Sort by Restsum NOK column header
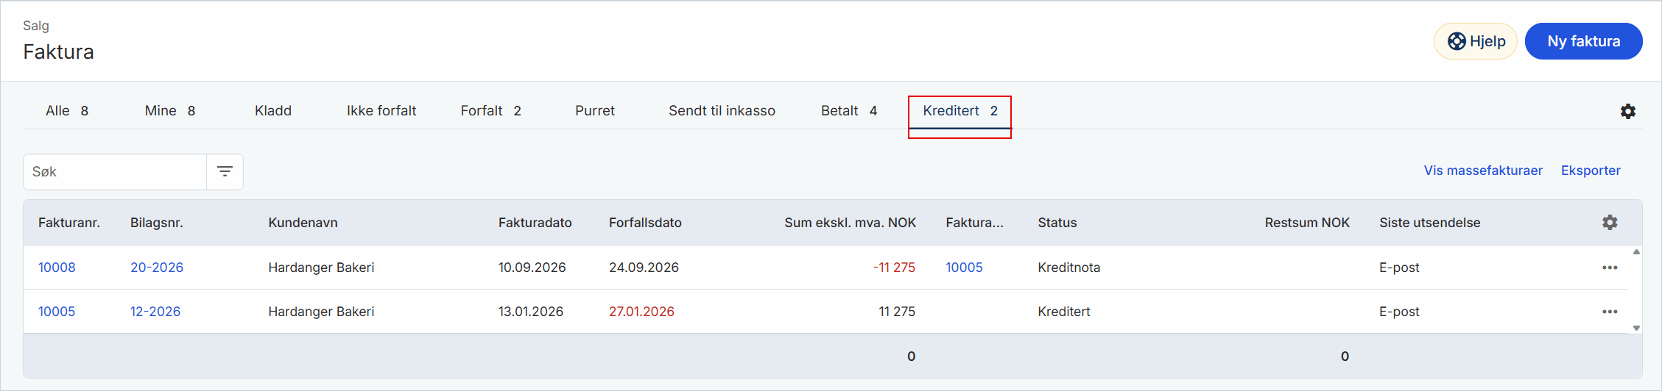Image resolution: width=1662 pixels, height=391 pixels. point(1307,223)
